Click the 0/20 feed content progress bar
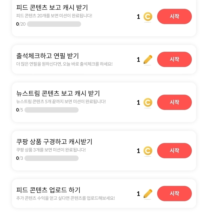Image resolution: width=208 pixels, height=215 pixels. pyautogui.click(x=54, y=24)
